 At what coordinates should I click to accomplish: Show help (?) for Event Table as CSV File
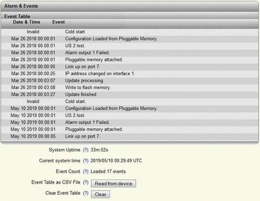[x=86, y=182]
